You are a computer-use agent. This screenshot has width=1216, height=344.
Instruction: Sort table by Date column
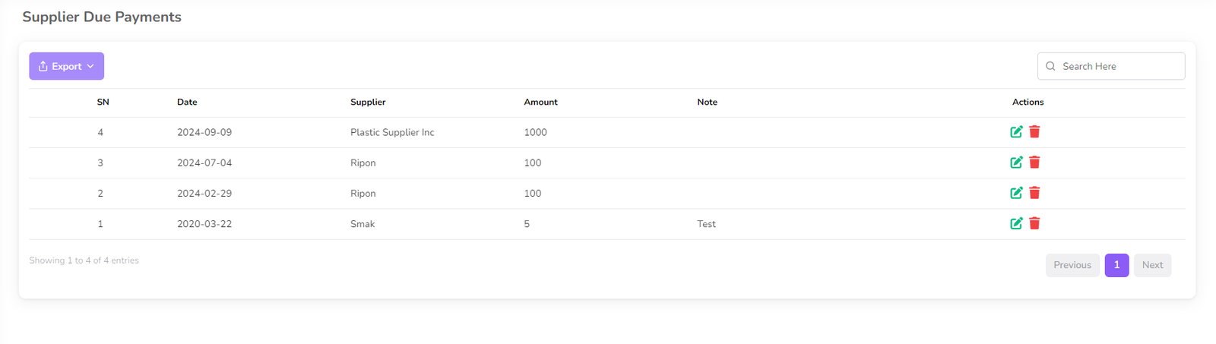(187, 102)
